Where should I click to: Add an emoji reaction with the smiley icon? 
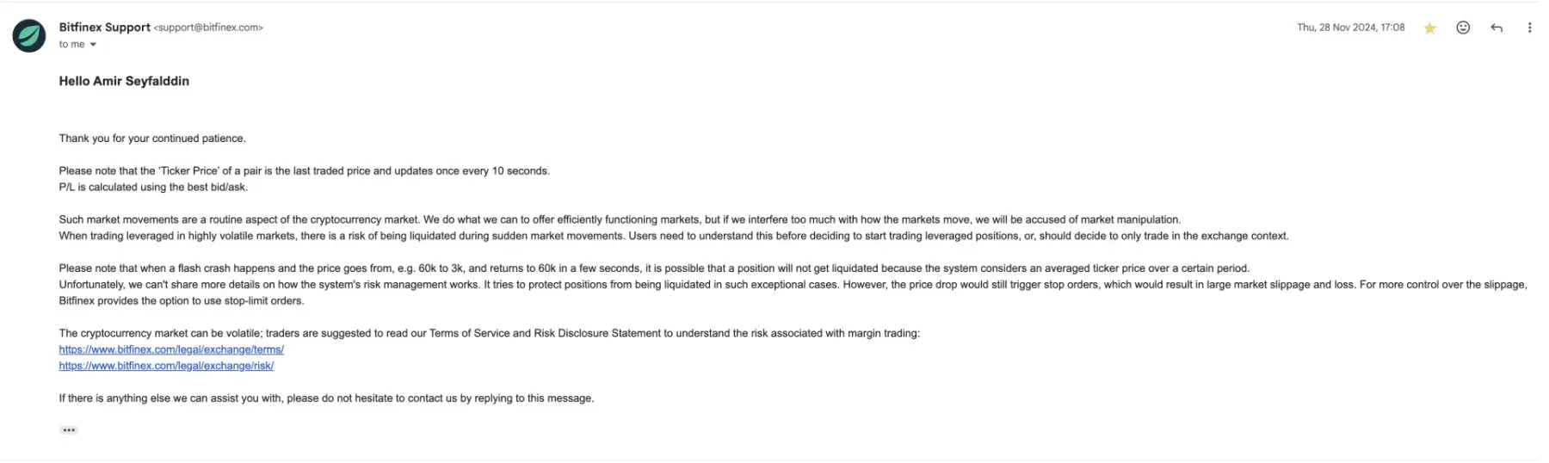pyautogui.click(x=1463, y=28)
